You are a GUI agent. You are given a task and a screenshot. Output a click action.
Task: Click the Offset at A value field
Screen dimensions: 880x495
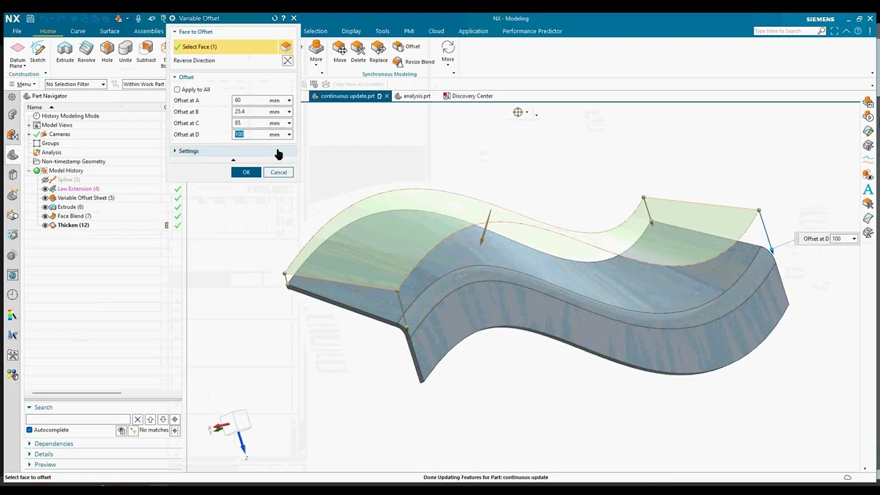tap(250, 100)
